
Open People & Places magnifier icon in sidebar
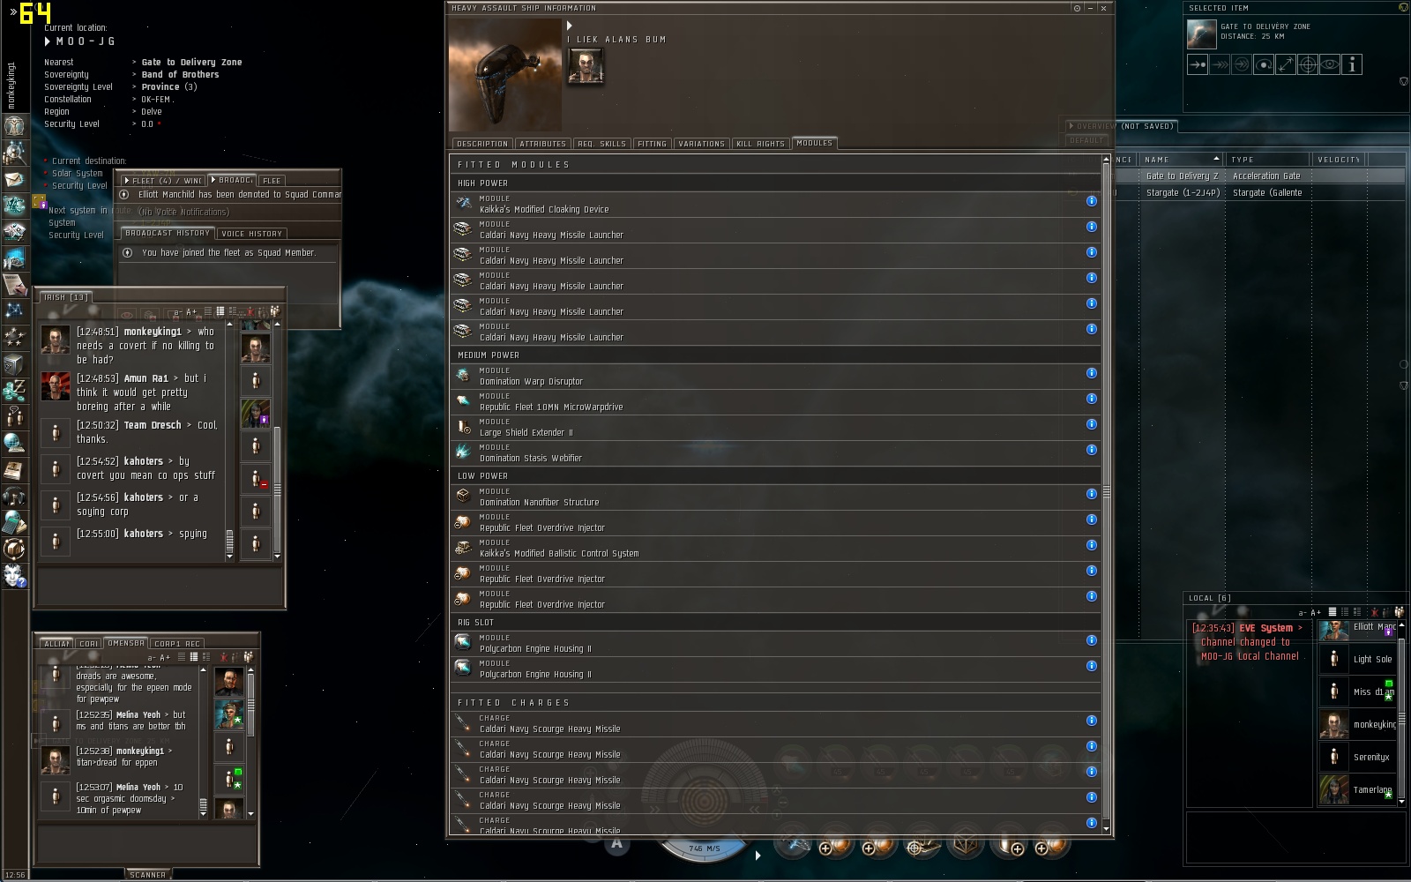tap(14, 153)
